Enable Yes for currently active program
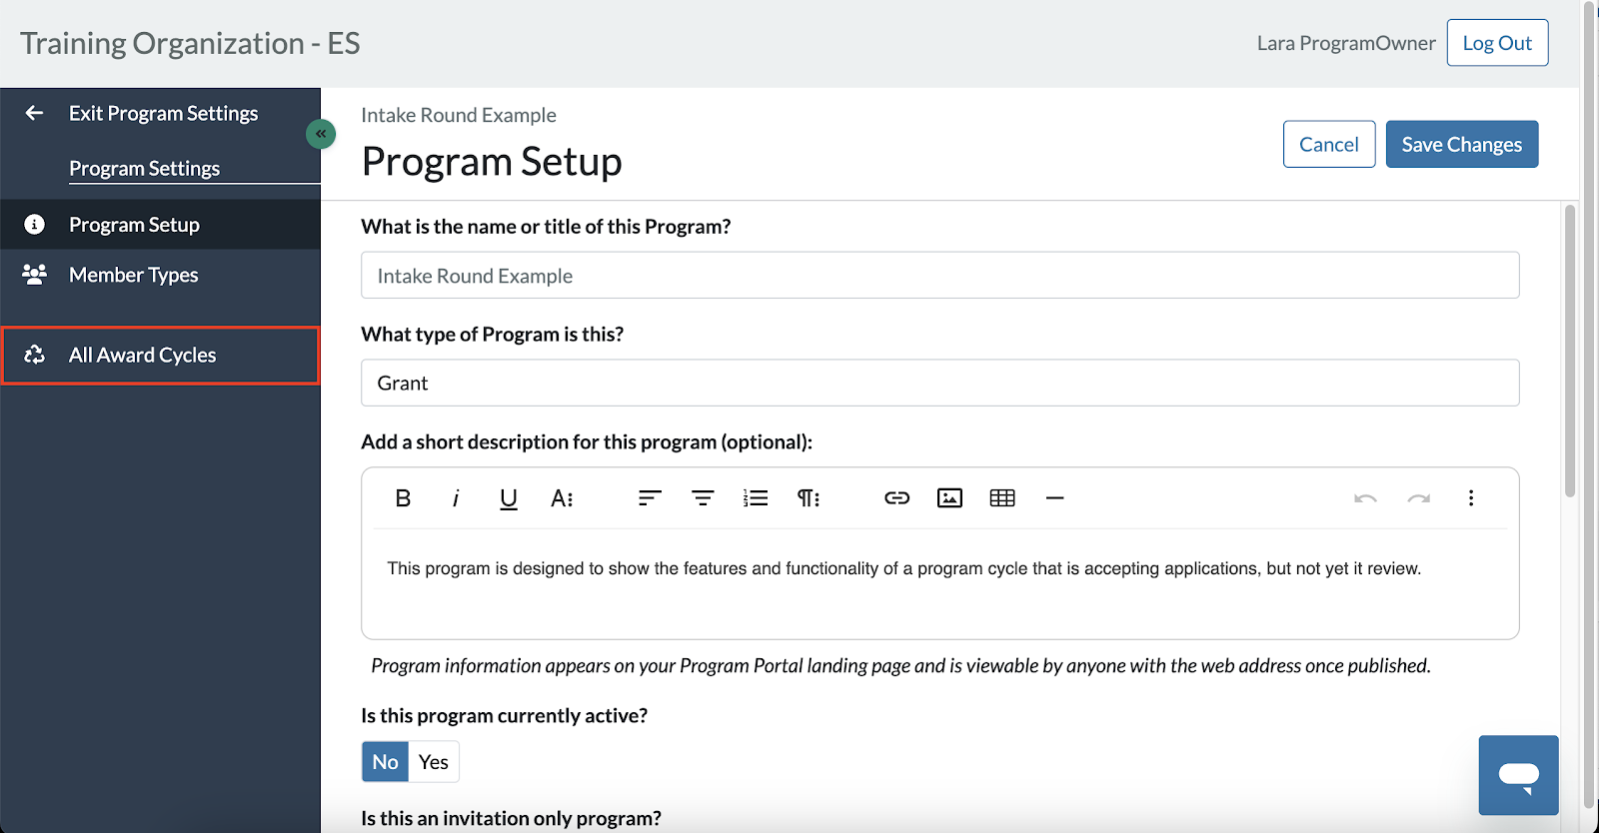 433,761
